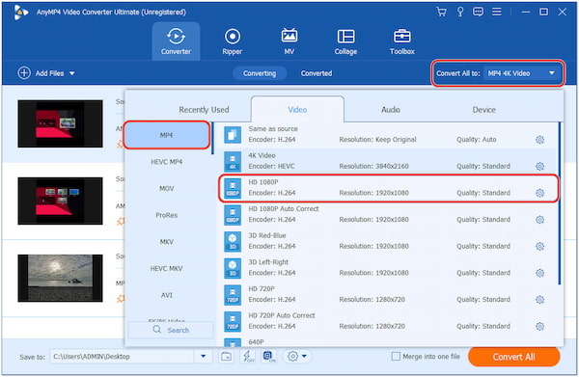579x377 pixels.
Task: Select the Audio format tab
Action: [x=391, y=110]
